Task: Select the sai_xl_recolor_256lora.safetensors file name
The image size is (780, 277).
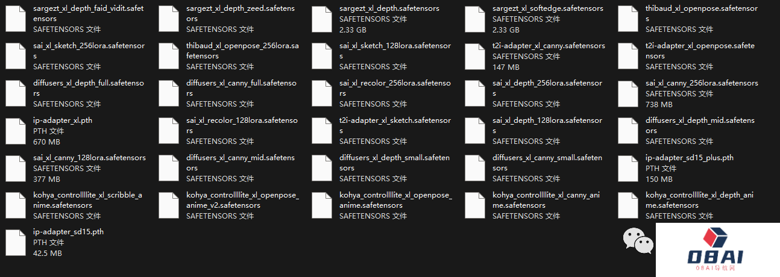Action: pos(394,88)
